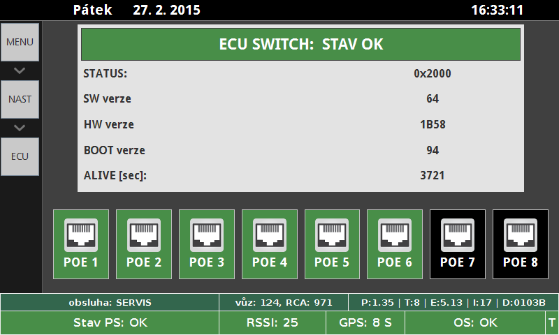Enable the inactive POE 7 port
Screen dimensions: 559x335
[458, 244]
